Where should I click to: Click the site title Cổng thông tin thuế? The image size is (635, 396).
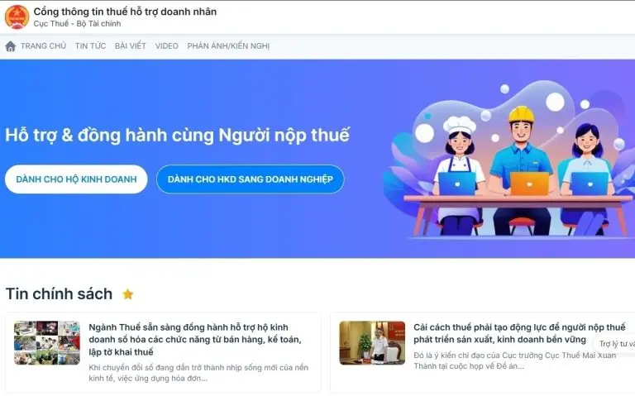pos(125,12)
